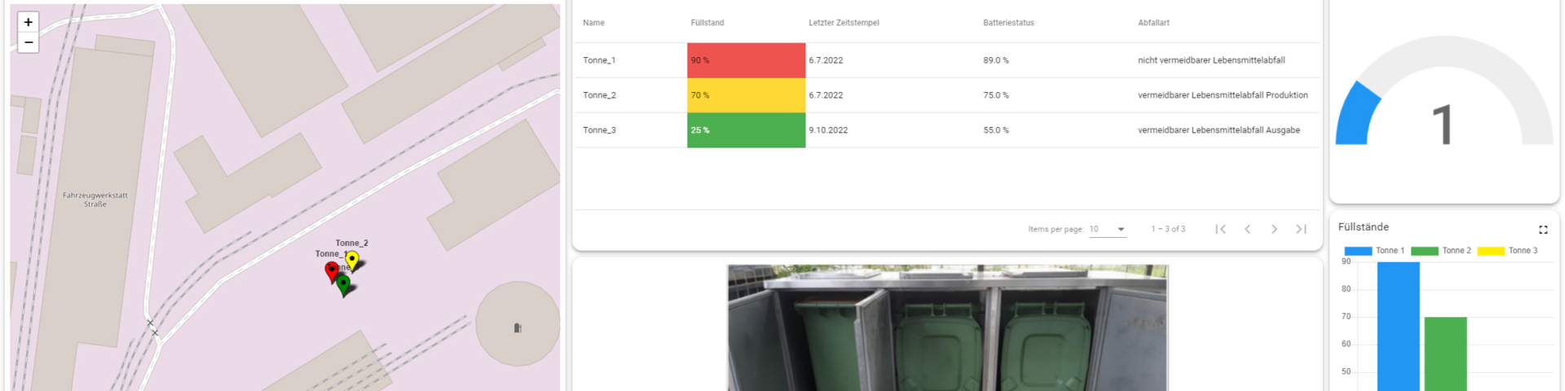The width and height of the screenshot is (1565, 391).
Task: Open the green waste bins photo
Action: 947,327
